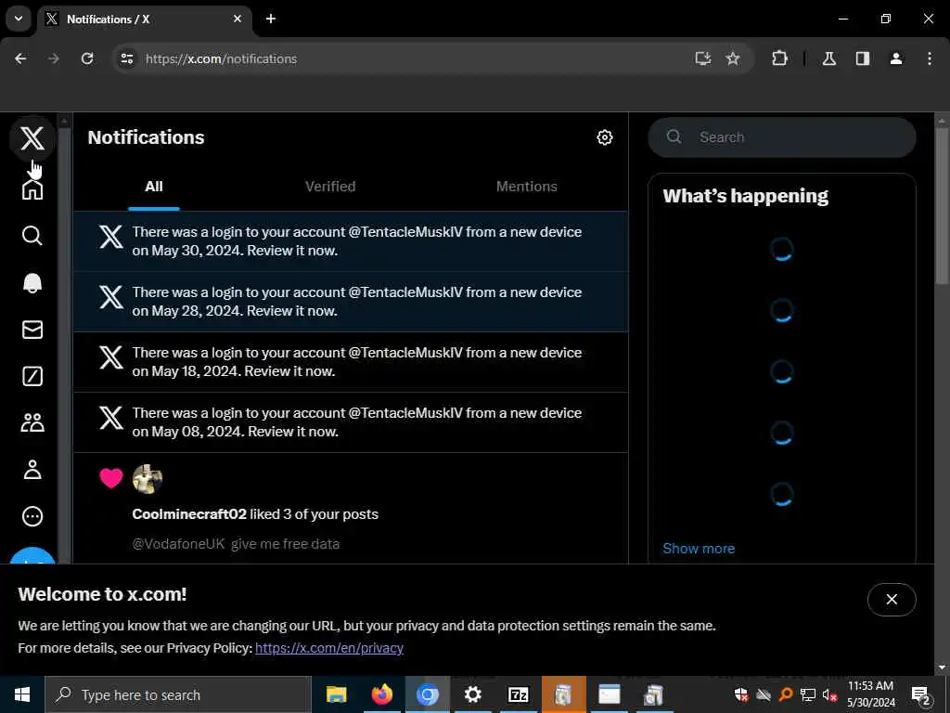
Task: Open notification settings gear
Action: tap(604, 137)
